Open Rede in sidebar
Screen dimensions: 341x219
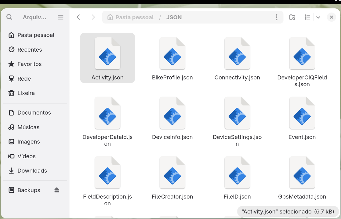tap(35, 78)
